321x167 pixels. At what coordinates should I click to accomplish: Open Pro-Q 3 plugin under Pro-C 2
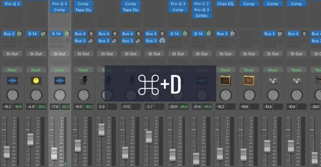[x=202, y=10]
